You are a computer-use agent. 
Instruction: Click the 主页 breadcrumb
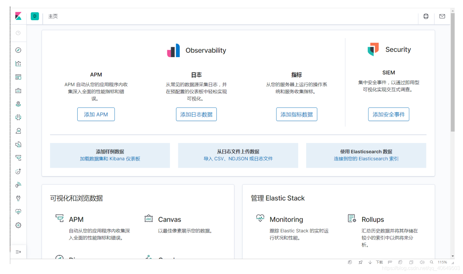[x=53, y=16]
